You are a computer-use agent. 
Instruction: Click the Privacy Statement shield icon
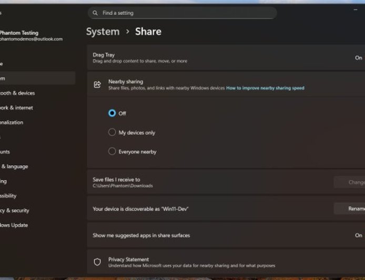point(97,262)
